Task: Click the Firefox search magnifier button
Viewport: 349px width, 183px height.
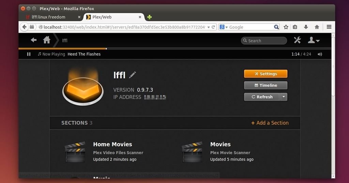Action: [276, 27]
